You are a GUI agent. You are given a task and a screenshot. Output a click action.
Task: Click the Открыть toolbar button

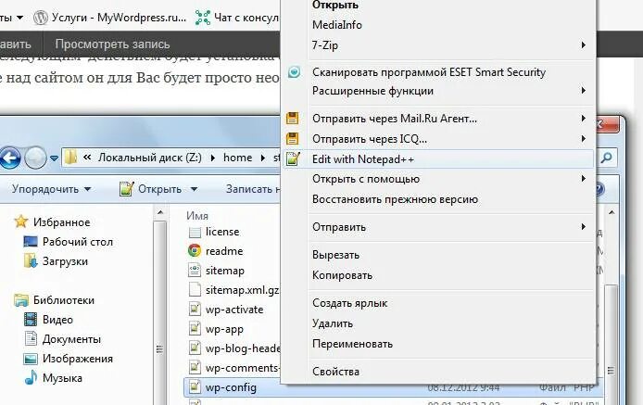[150, 189]
